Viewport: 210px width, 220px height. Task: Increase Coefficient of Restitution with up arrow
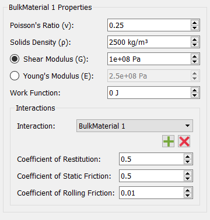[x=187, y=157]
